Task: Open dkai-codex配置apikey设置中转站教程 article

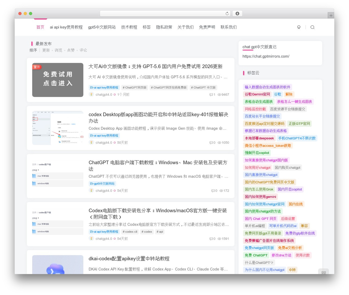Action: click(x=129, y=259)
